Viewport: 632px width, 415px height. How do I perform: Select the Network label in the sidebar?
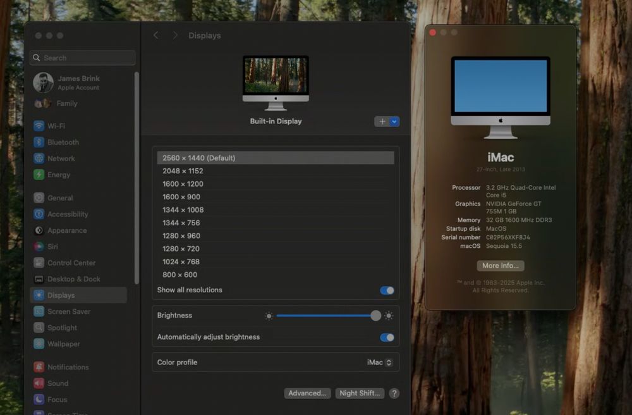(x=61, y=159)
